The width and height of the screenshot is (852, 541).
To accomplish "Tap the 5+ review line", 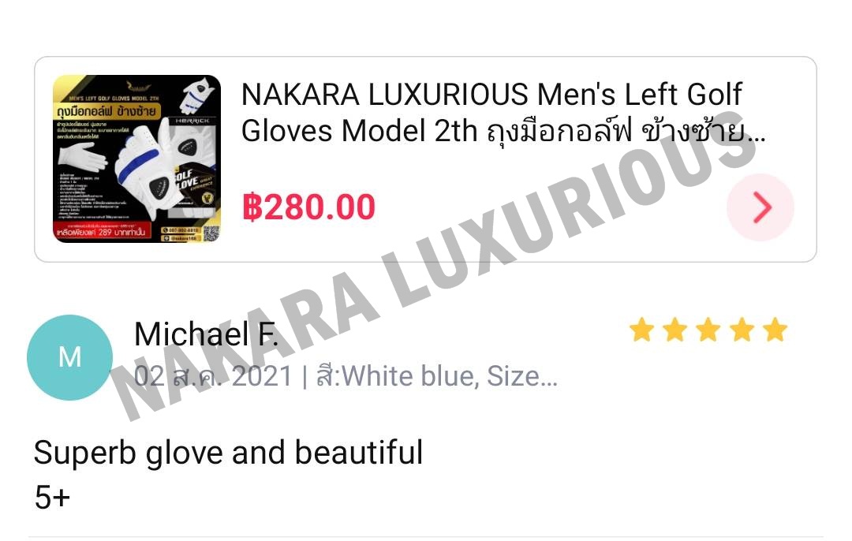I will coord(52,497).
